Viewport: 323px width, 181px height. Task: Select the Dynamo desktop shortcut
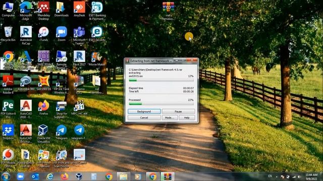point(79,84)
